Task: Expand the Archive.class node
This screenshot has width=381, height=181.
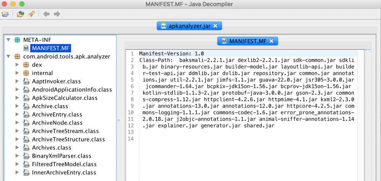Action: coord(17,106)
